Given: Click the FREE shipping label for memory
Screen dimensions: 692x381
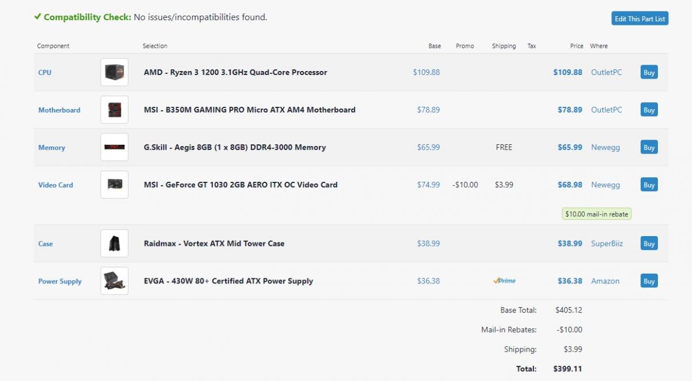Looking at the screenshot, I should pyautogui.click(x=504, y=147).
